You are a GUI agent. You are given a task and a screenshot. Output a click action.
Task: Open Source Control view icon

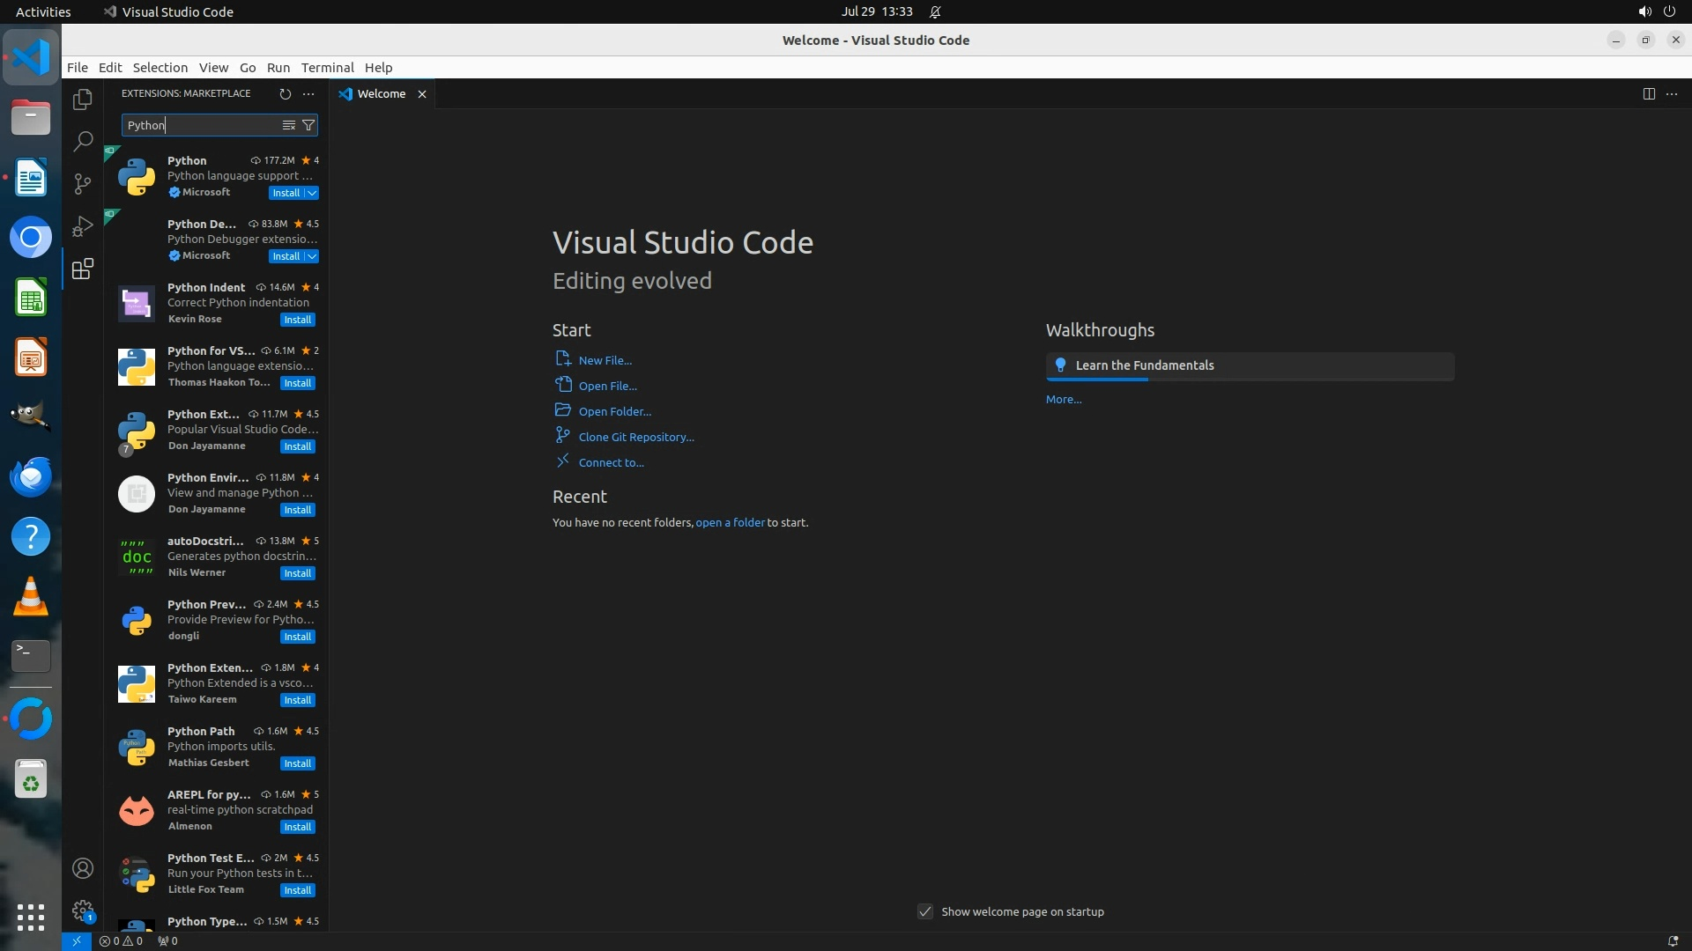coord(83,183)
